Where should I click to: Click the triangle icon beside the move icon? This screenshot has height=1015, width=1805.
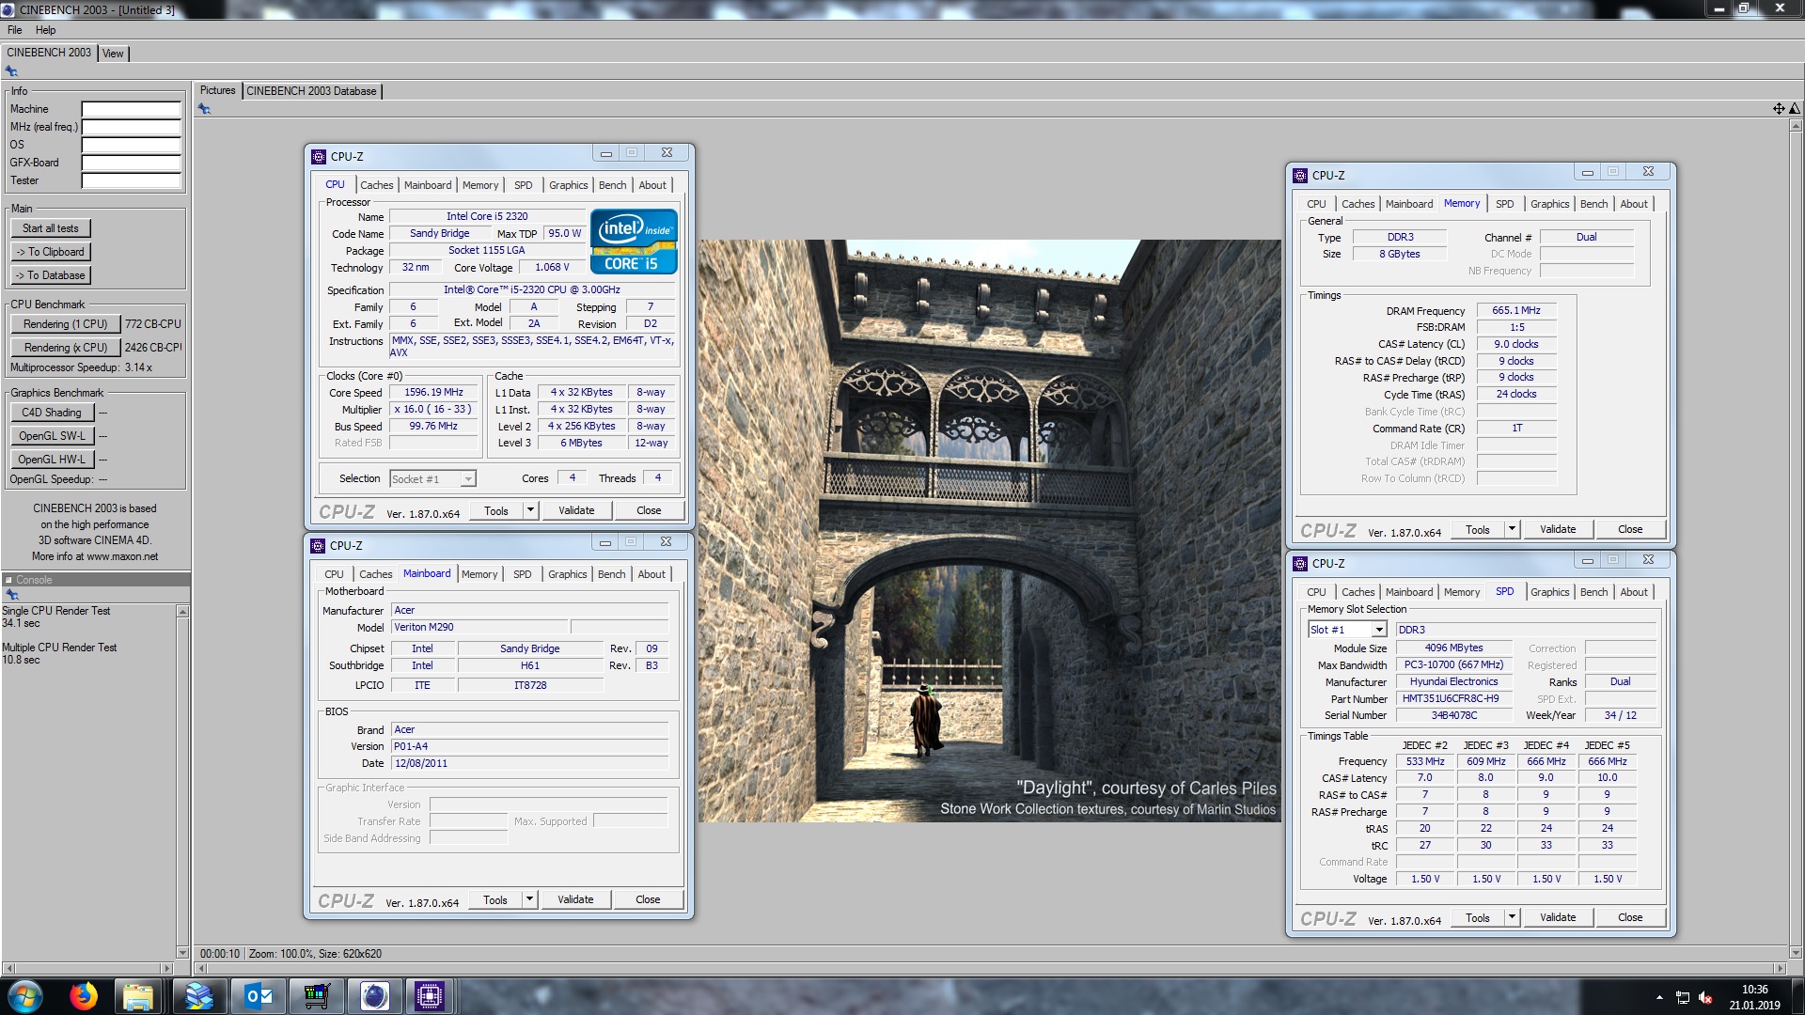click(x=1794, y=109)
